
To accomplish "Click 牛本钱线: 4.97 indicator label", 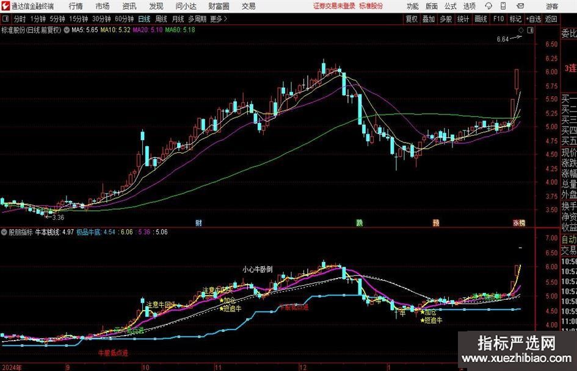I will [x=54, y=232].
